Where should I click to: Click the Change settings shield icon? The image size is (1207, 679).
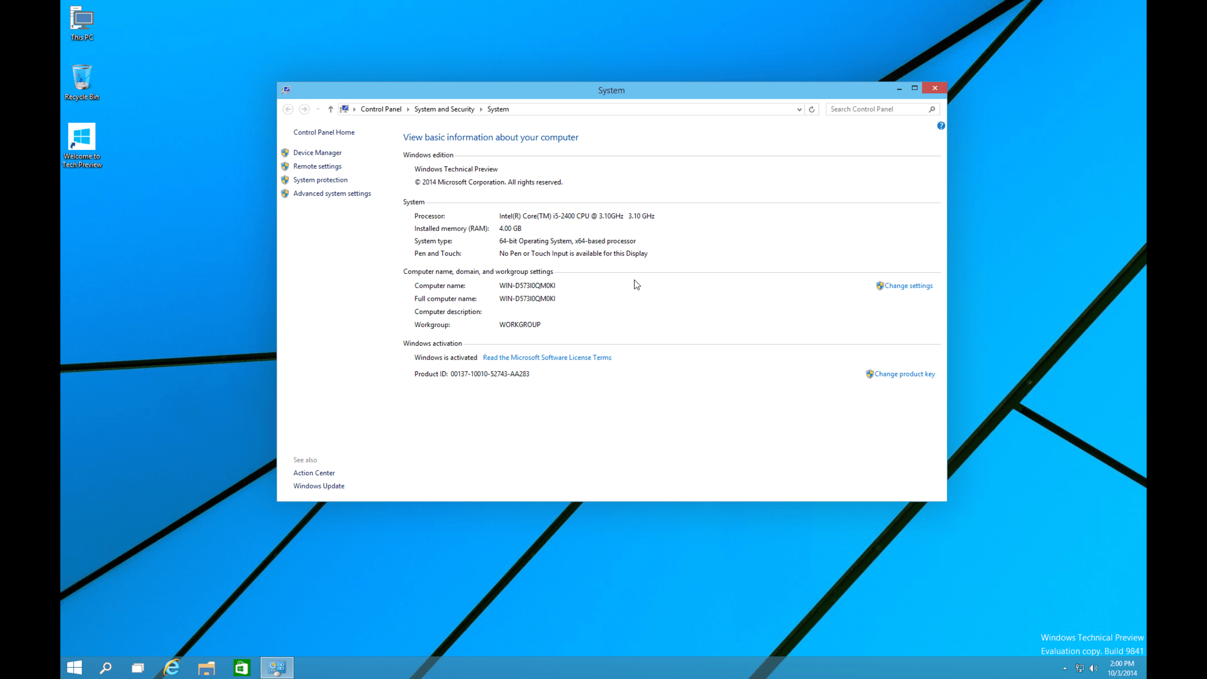coord(880,286)
